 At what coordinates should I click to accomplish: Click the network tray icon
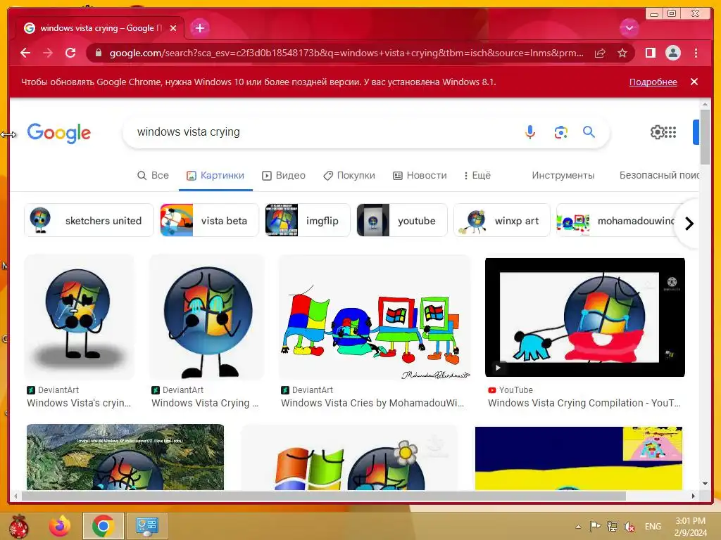[612, 526]
